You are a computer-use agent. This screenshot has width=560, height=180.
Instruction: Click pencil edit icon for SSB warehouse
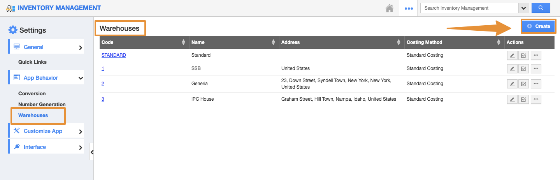pos(512,69)
